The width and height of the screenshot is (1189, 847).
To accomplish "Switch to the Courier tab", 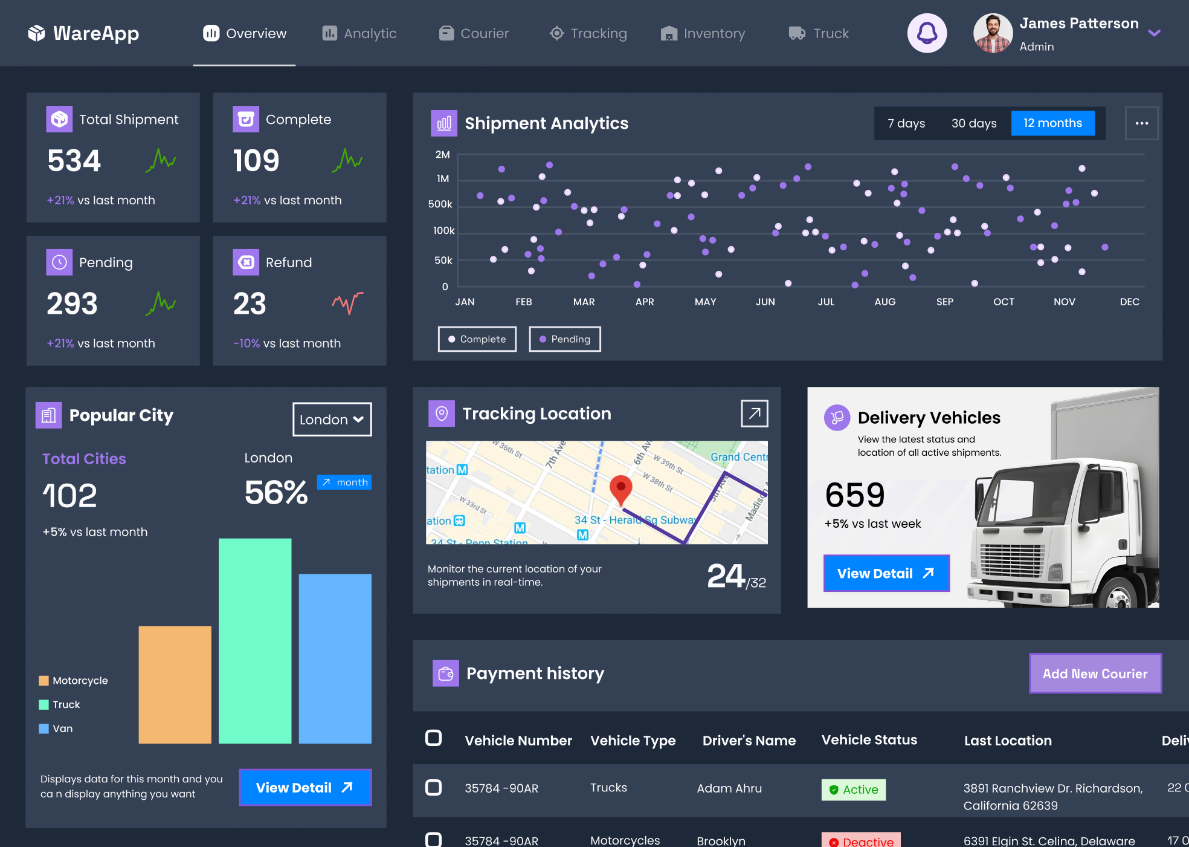I will (474, 33).
